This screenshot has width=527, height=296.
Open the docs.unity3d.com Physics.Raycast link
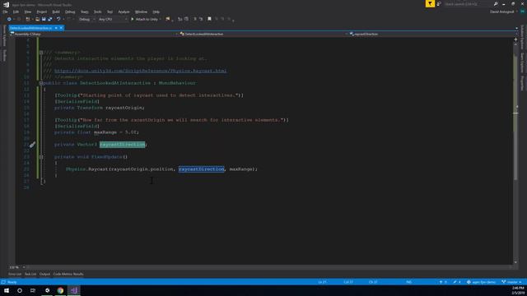point(141,71)
